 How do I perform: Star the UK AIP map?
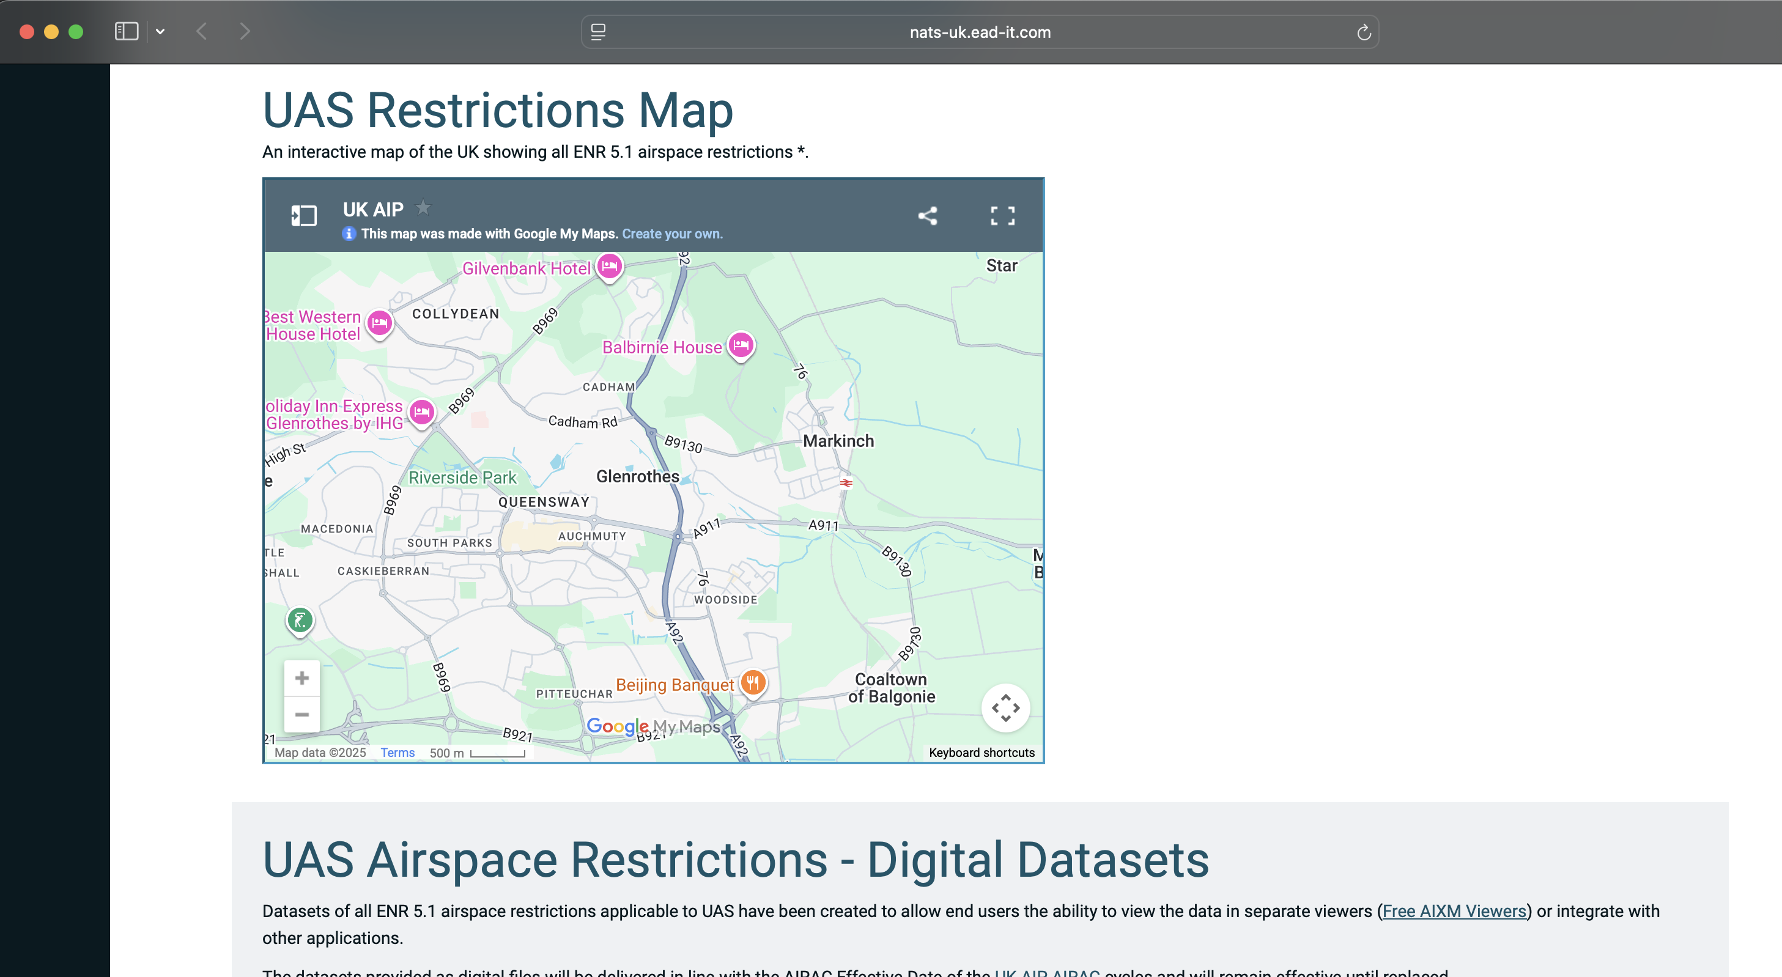coord(423,207)
